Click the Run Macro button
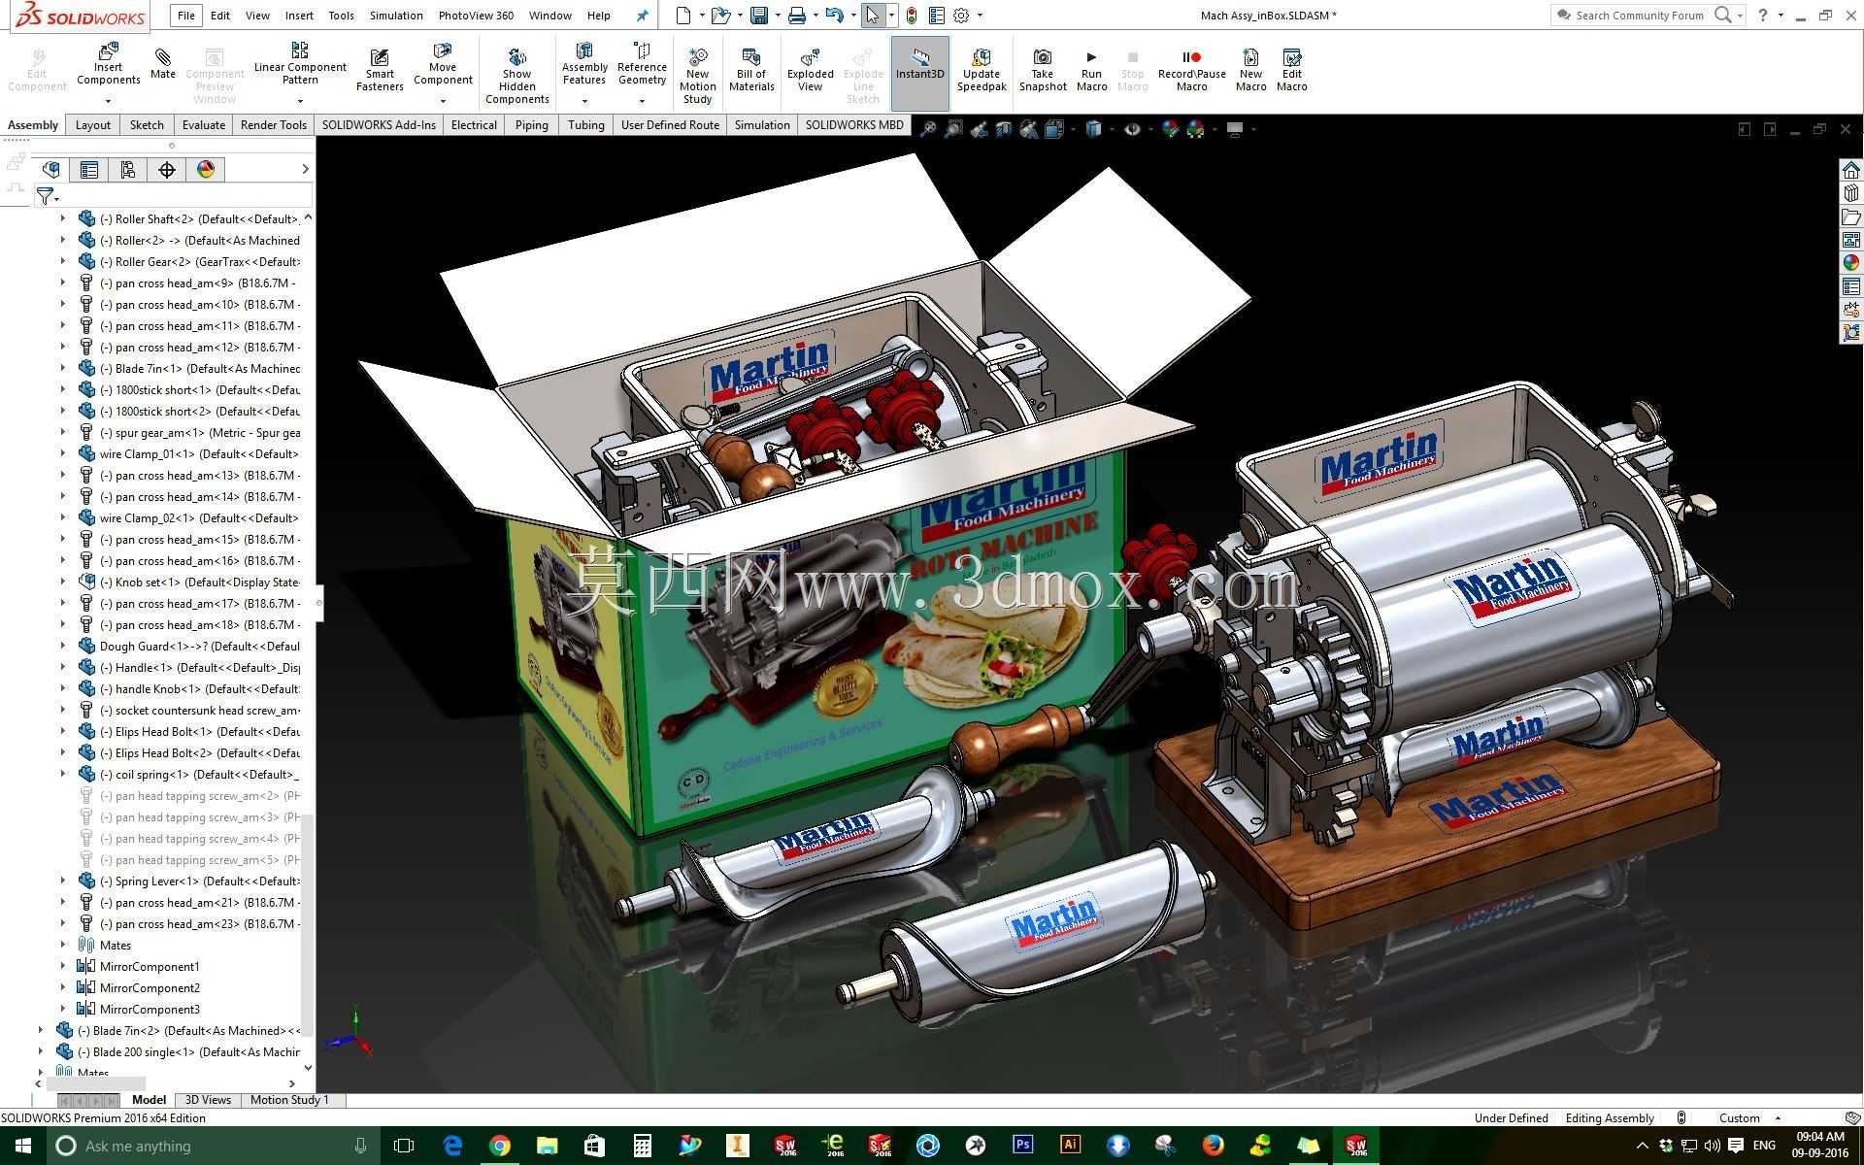 click(x=1091, y=70)
